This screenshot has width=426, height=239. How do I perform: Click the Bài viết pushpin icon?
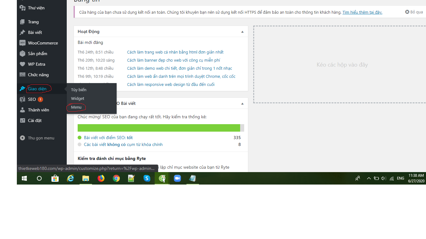coord(22,32)
